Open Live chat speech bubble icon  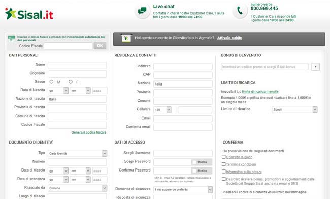coord(142,11)
